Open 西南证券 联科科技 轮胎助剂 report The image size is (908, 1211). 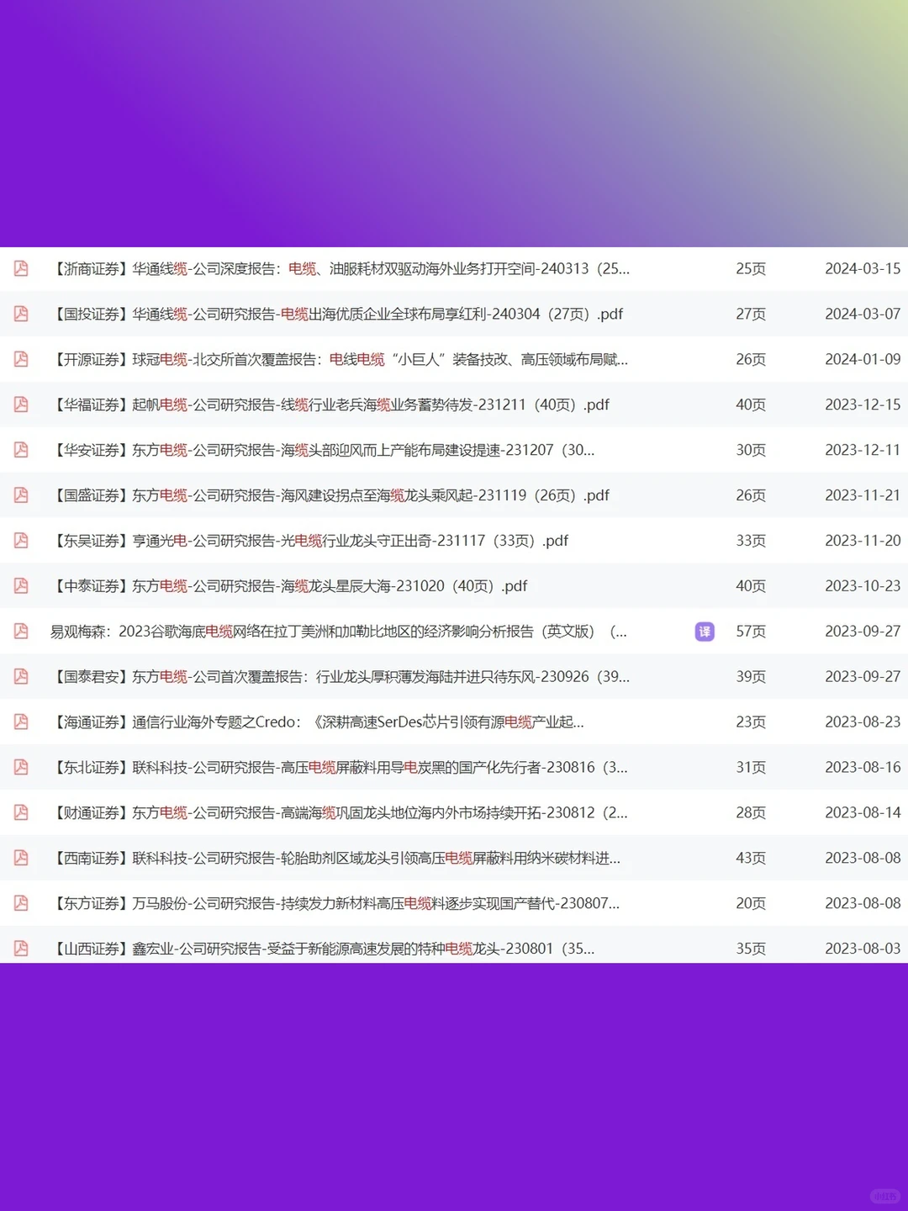pos(336,859)
